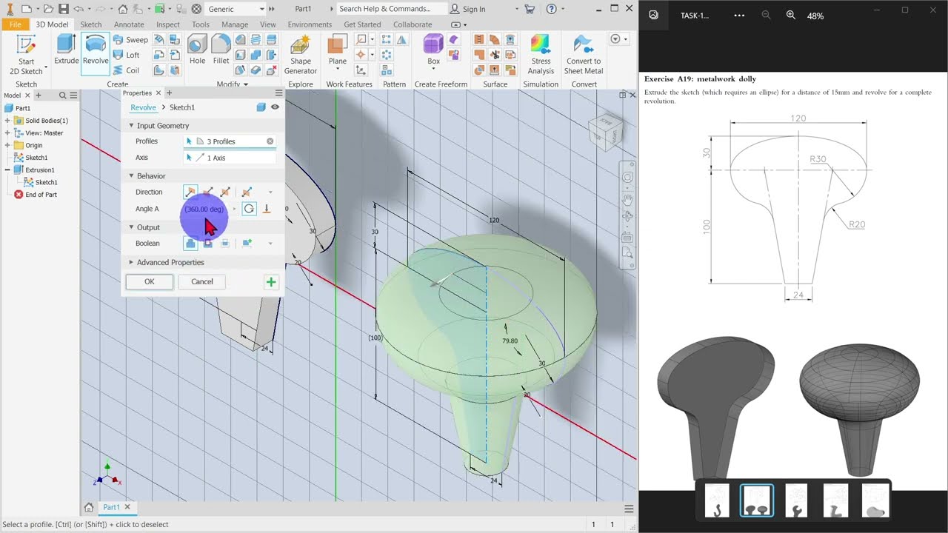Click Convert to Sheet Metal

pos(584,55)
